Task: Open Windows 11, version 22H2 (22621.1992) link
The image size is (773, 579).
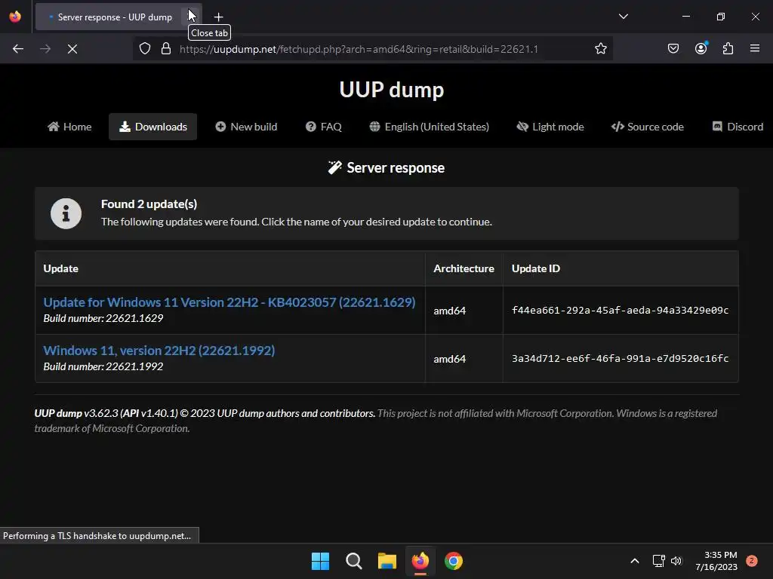Action: coord(159,351)
